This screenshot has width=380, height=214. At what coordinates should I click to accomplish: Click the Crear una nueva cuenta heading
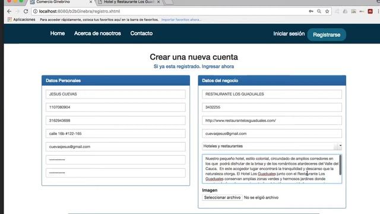pos(194,57)
